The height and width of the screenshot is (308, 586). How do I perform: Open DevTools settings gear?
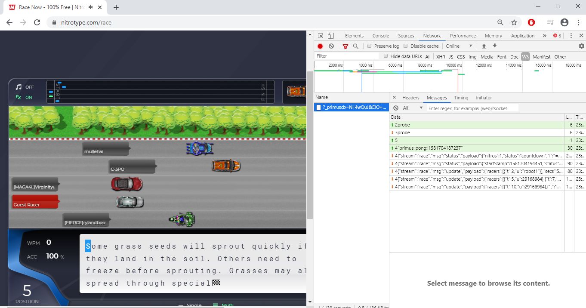[x=582, y=46]
